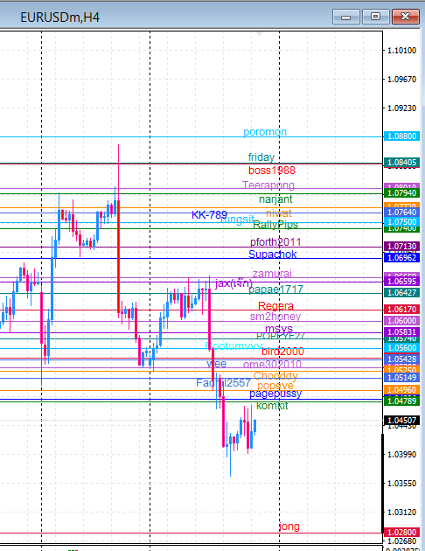Viewport: 425px width, 551px height.
Task: Click the 1.06962 blue price tag
Action: click(401, 258)
